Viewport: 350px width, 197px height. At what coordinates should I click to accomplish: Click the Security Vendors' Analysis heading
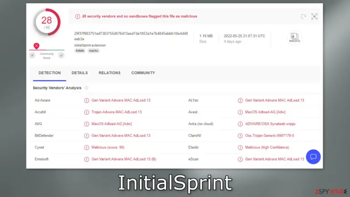(57, 88)
